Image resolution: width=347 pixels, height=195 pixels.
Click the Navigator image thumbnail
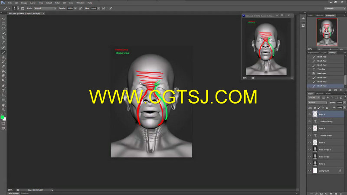327,32
